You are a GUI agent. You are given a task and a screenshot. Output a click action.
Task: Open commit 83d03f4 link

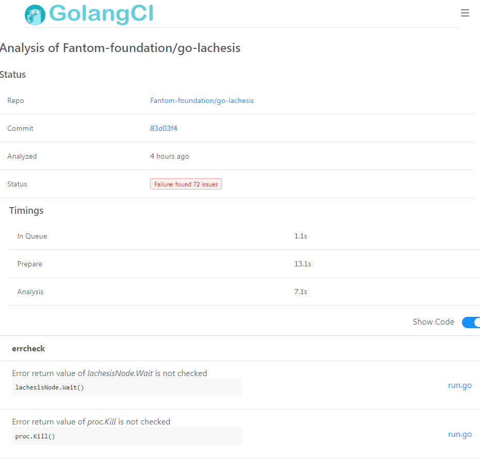pyautogui.click(x=164, y=128)
